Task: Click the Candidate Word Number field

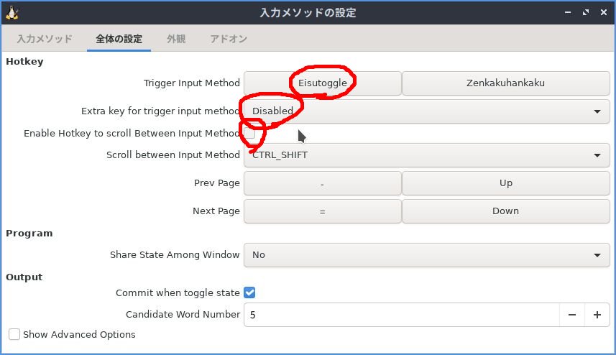Action: pyautogui.click(x=402, y=315)
